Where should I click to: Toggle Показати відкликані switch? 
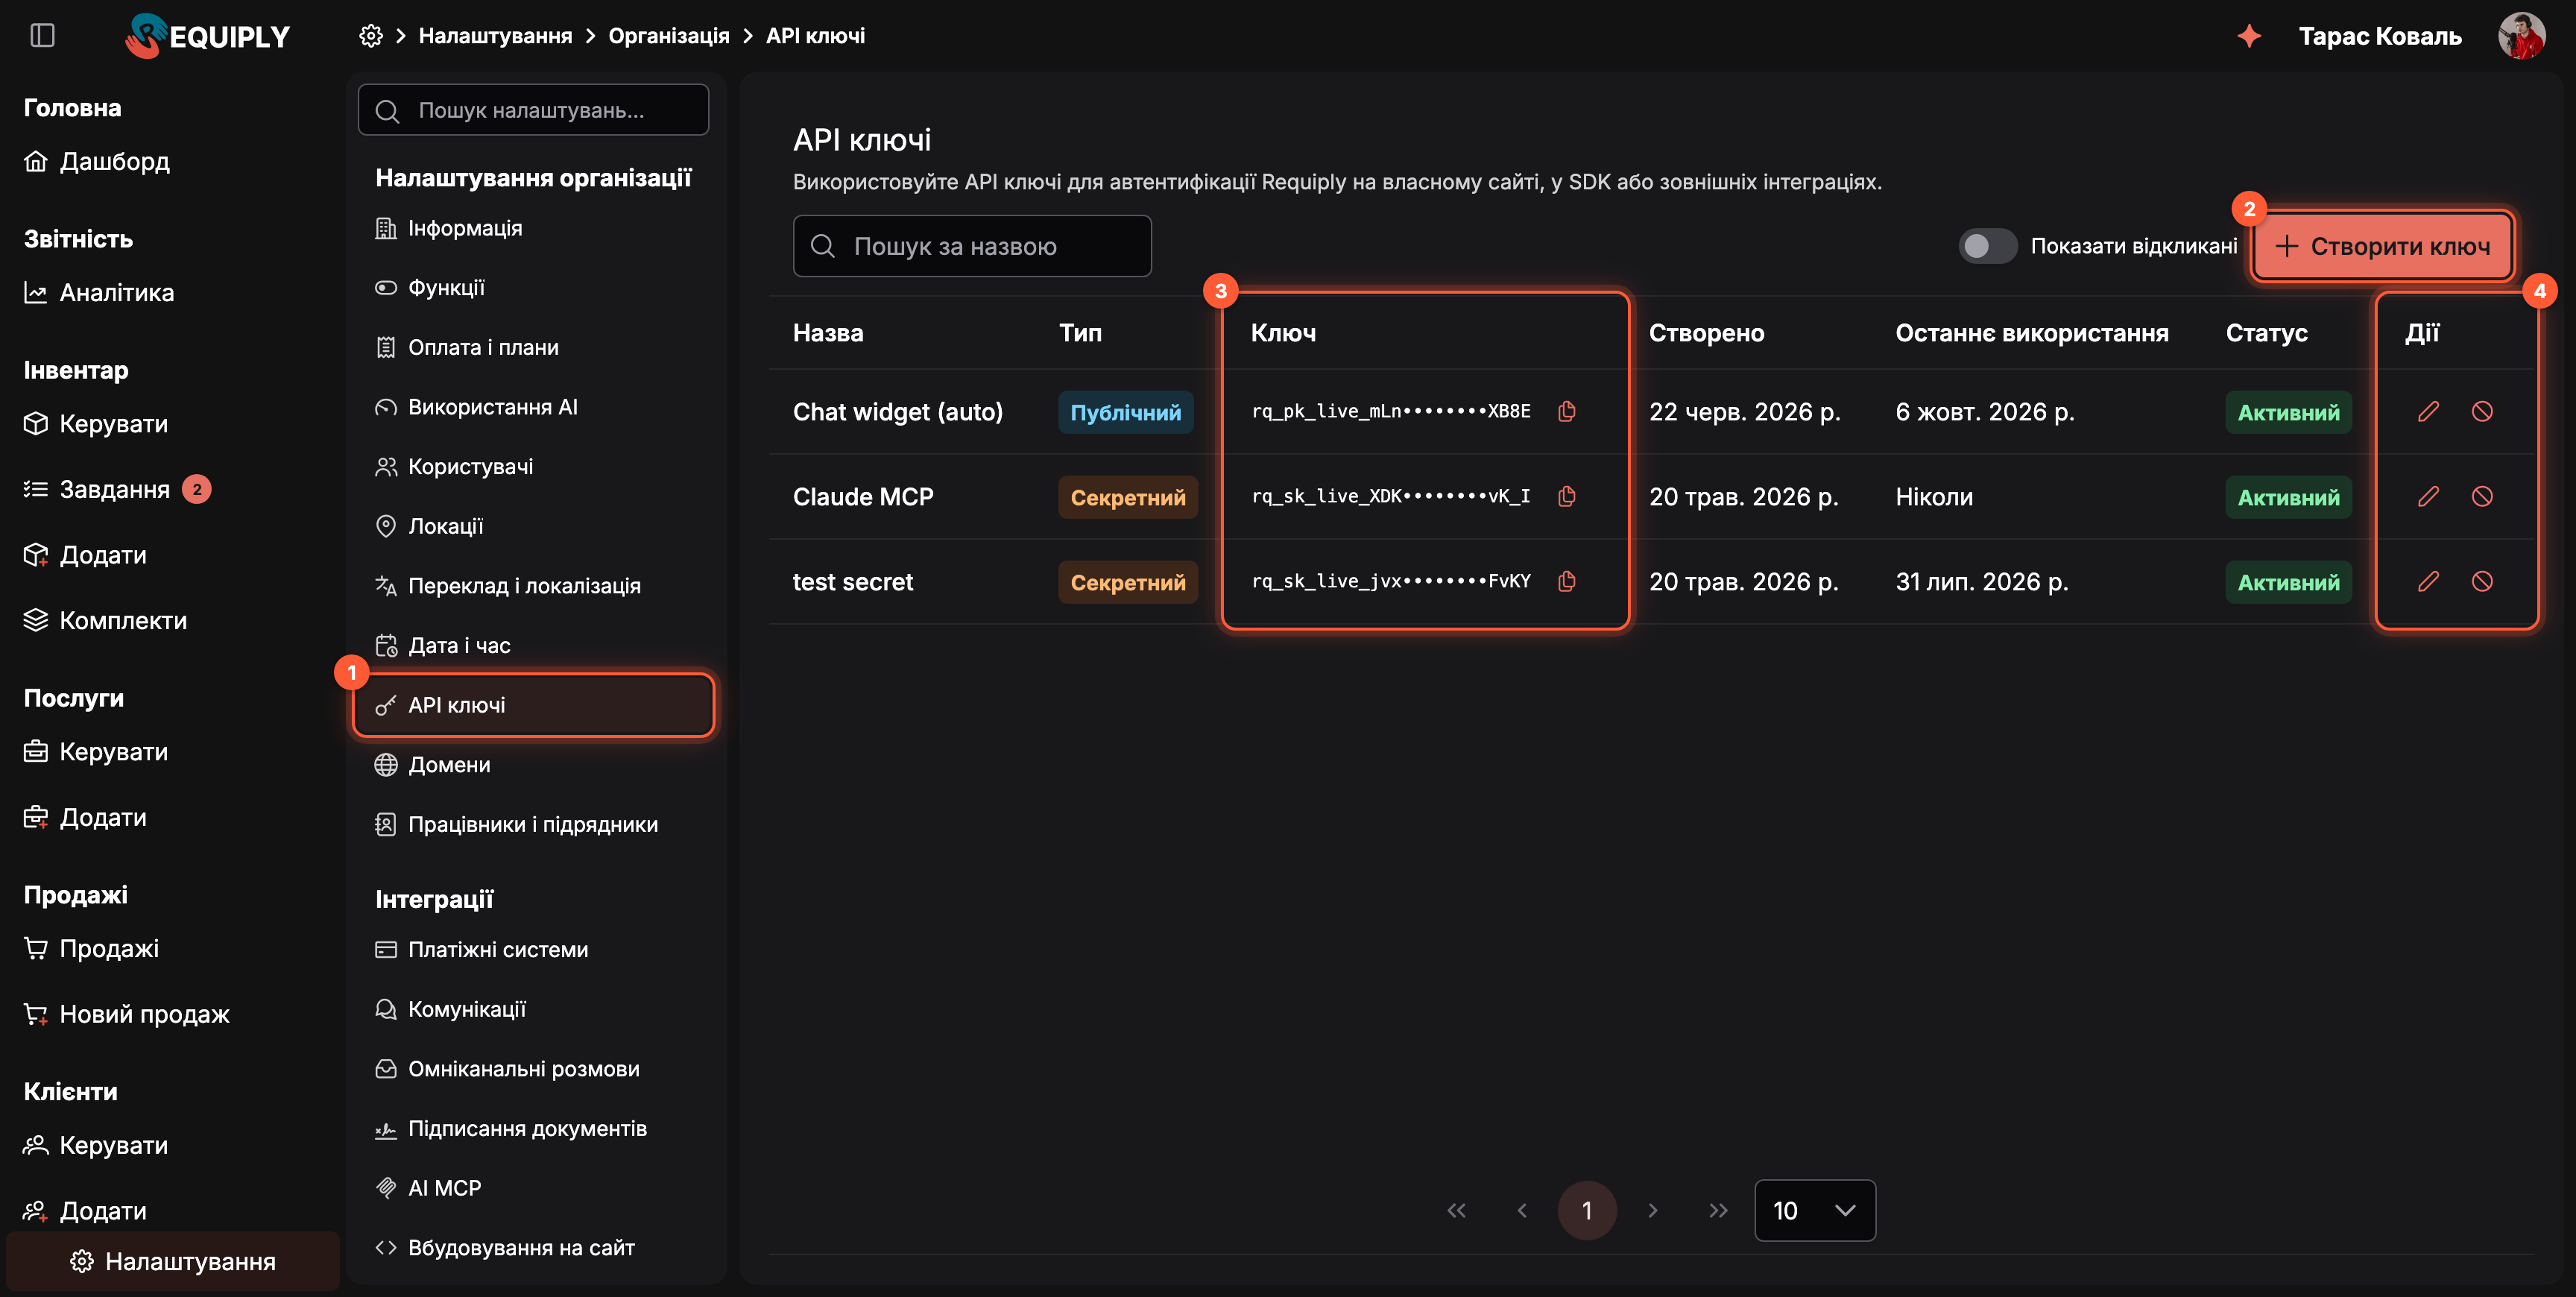click(x=1987, y=246)
